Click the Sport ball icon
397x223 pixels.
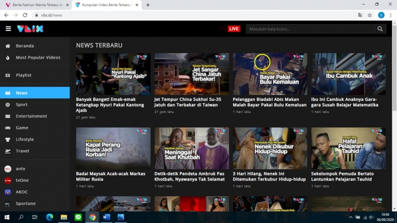[x=8, y=104]
